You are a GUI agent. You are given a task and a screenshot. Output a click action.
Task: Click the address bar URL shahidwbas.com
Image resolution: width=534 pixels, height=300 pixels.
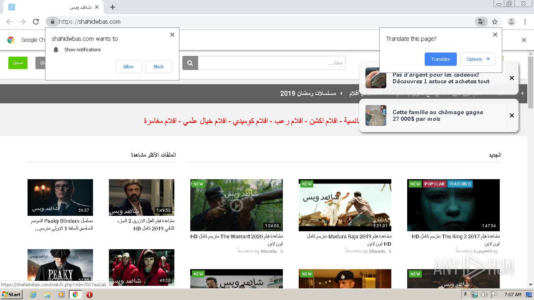tap(90, 22)
